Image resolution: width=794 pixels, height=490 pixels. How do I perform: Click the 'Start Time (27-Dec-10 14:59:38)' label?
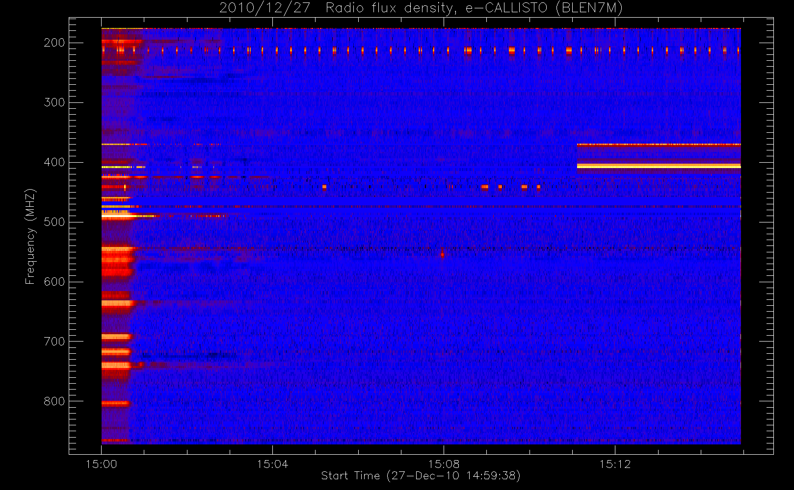(421, 476)
